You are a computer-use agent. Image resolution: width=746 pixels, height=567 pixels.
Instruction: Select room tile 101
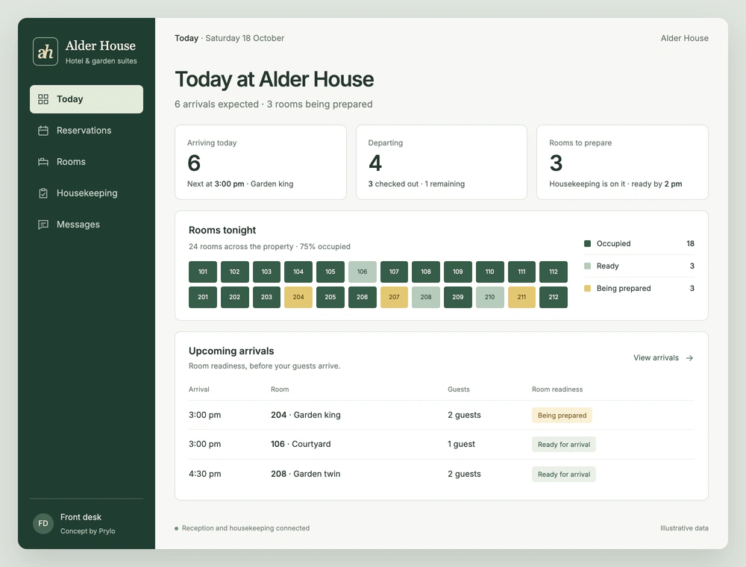203,272
